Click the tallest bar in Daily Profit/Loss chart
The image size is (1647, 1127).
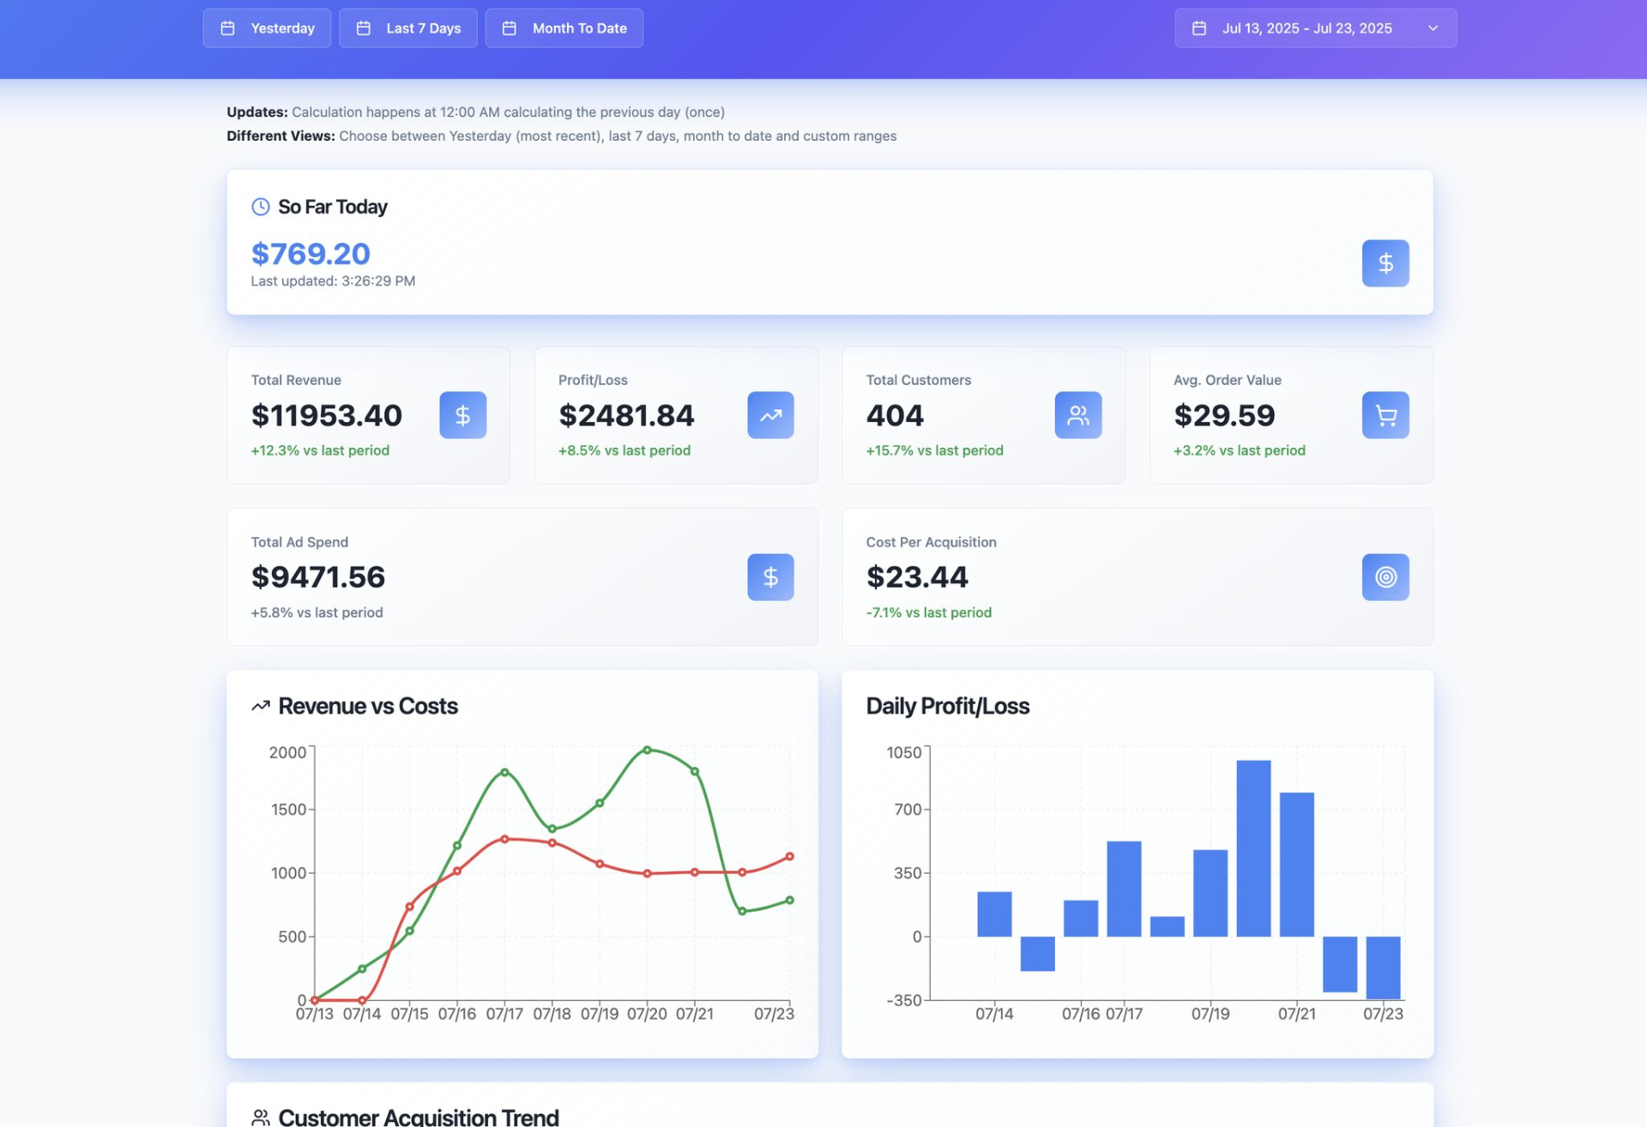(x=1253, y=848)
